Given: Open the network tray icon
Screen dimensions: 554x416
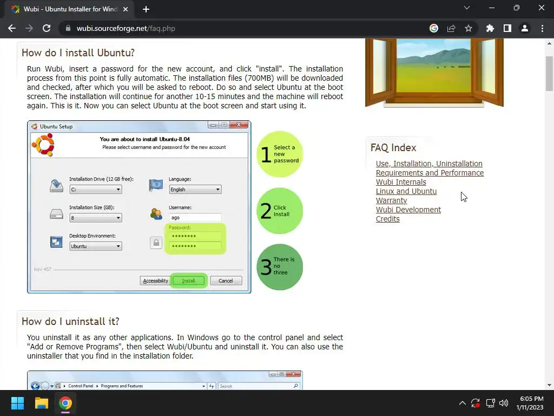Looking at the screenshot, I should click(x=490, y=403).
